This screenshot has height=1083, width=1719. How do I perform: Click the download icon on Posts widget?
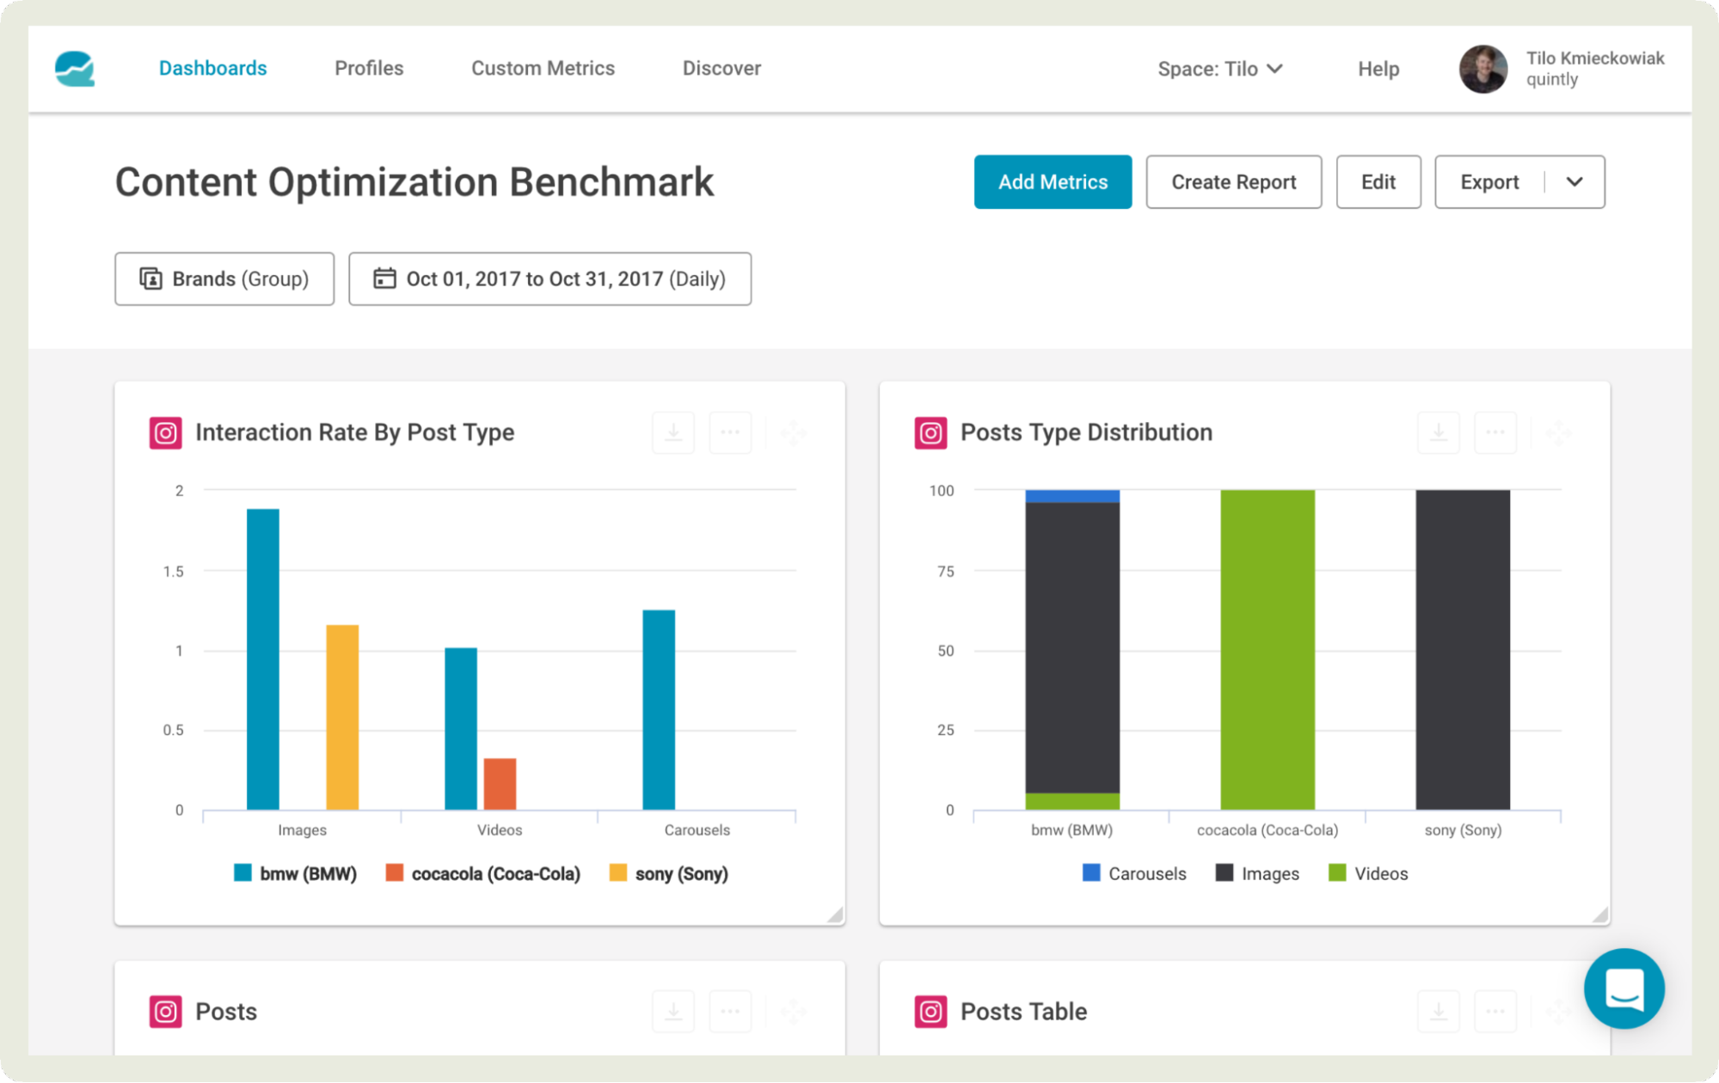coord(673,1012)
